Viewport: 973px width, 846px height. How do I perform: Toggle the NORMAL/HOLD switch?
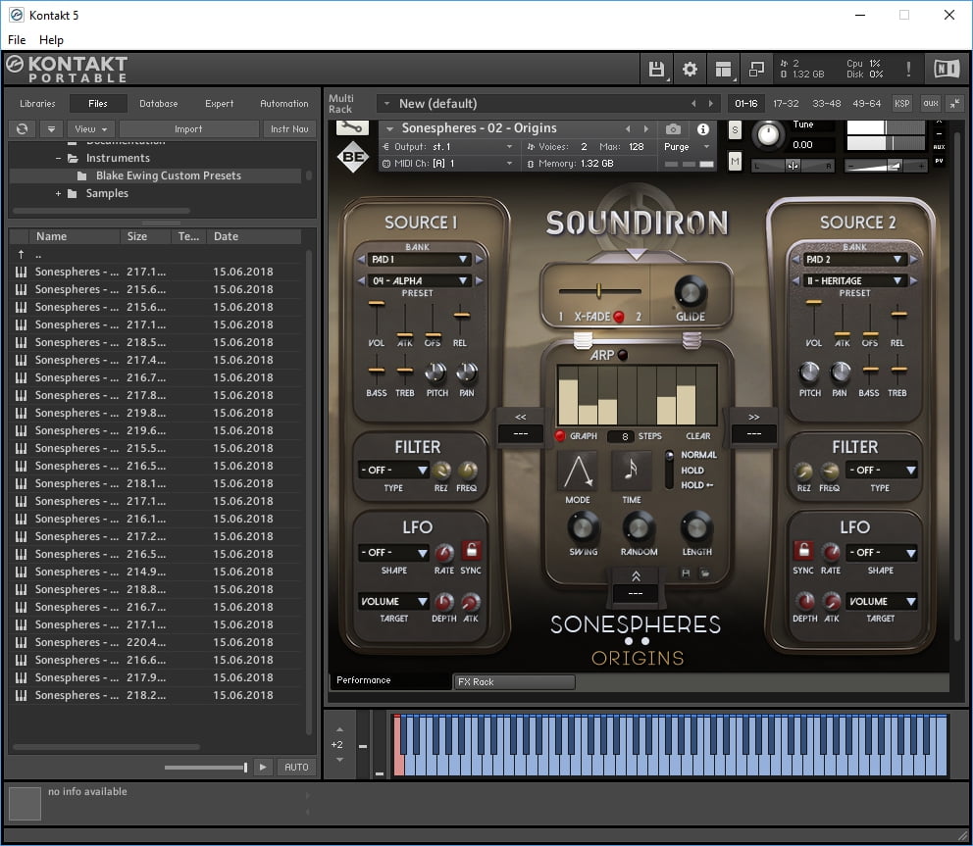tap(669, 470)
